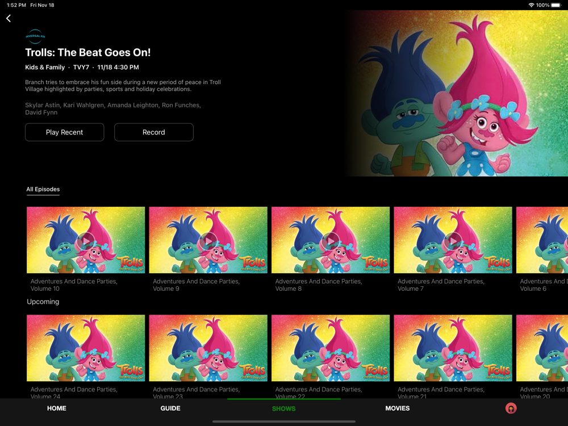Open upcoming Volume 22 episode thumbnail

(331, 348)
